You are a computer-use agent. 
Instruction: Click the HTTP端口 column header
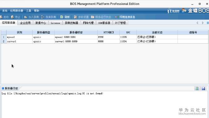pos(109,32)
